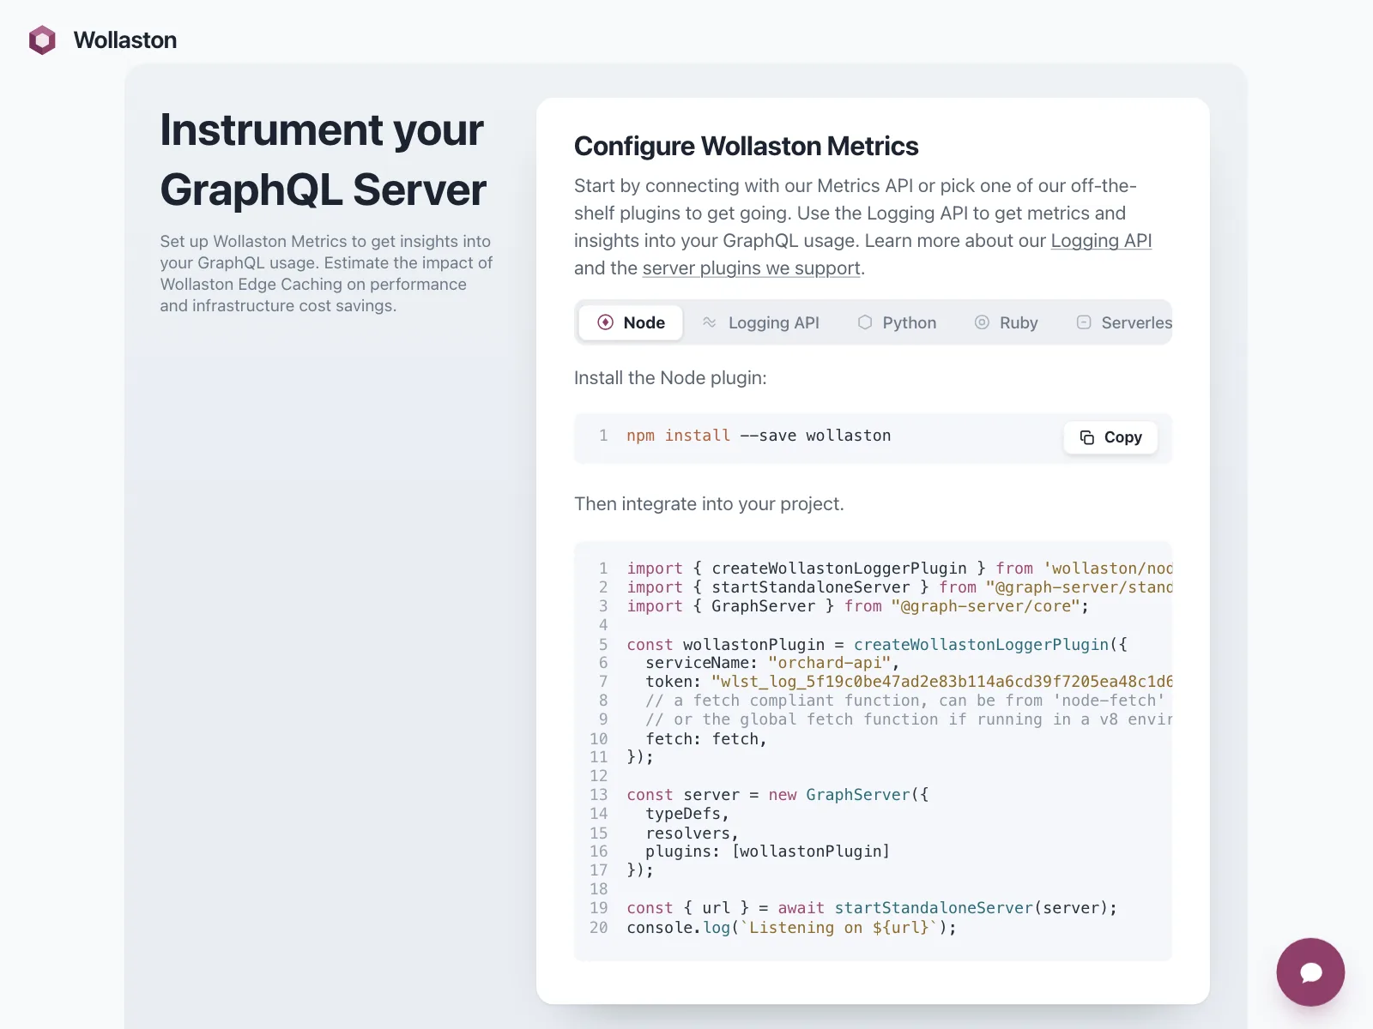Copy the npm install command
The height and width of the screenshot is (1029, 1373).
click(x=1110, y=437)
